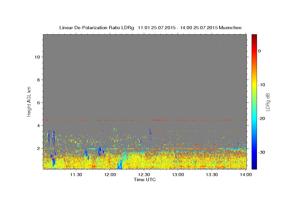Viewport: 305px width, 203px height.
Task: Click the 13:00 time tick label
Action: pos(178,175)
